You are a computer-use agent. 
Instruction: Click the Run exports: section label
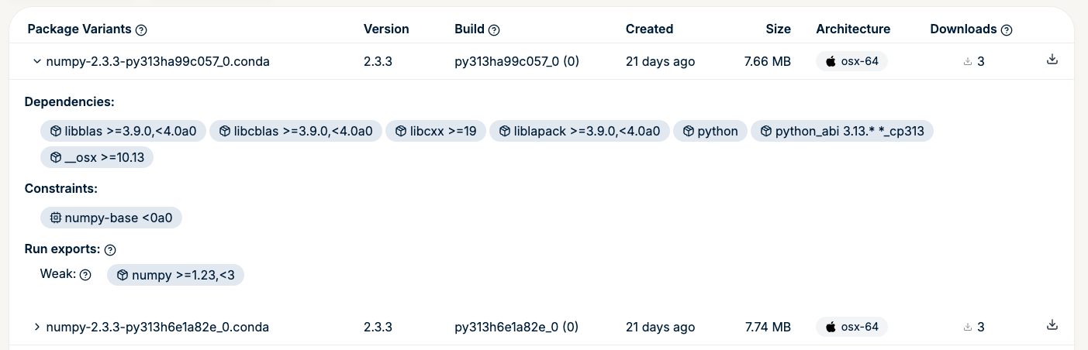tap(63, 249)
